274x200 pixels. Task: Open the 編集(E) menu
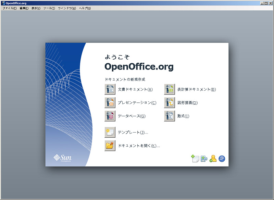point(24,8)
